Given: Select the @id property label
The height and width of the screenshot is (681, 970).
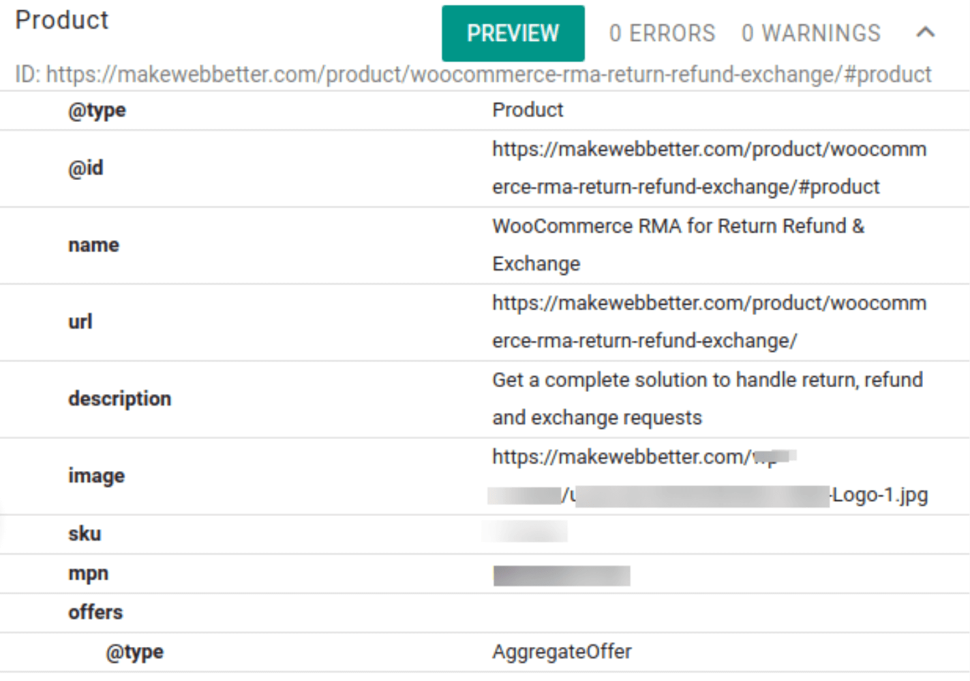Looking at the screenshot, I should click(86, 168).
